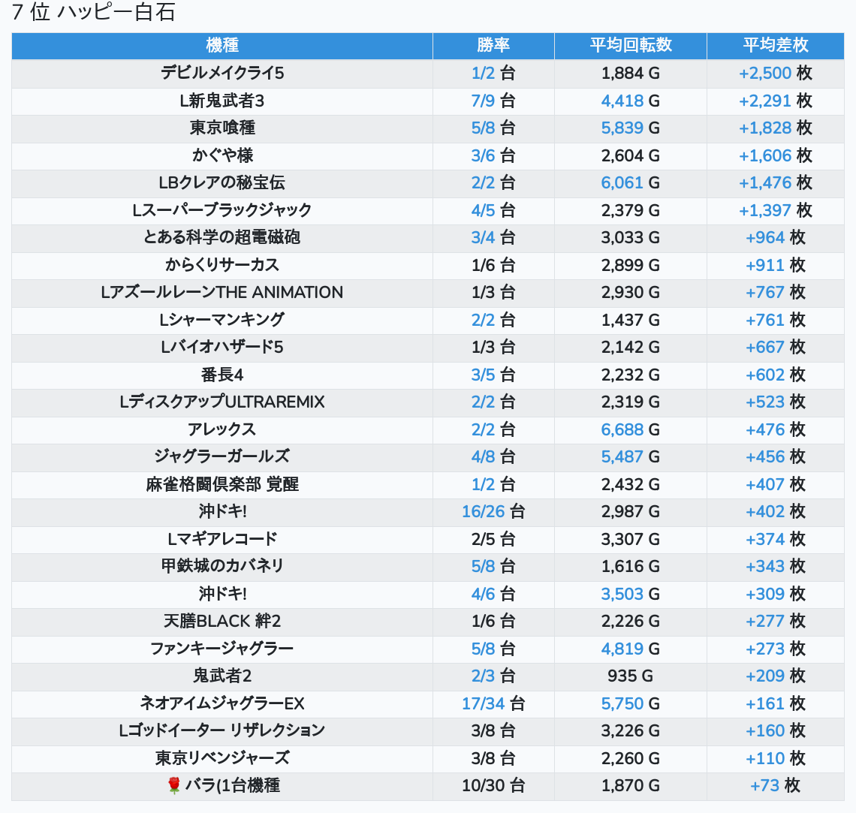Click the 16/26 win rate value
The width and height of the screenshot is (856, 813).
pyautogui.click(x=483, y=512)
